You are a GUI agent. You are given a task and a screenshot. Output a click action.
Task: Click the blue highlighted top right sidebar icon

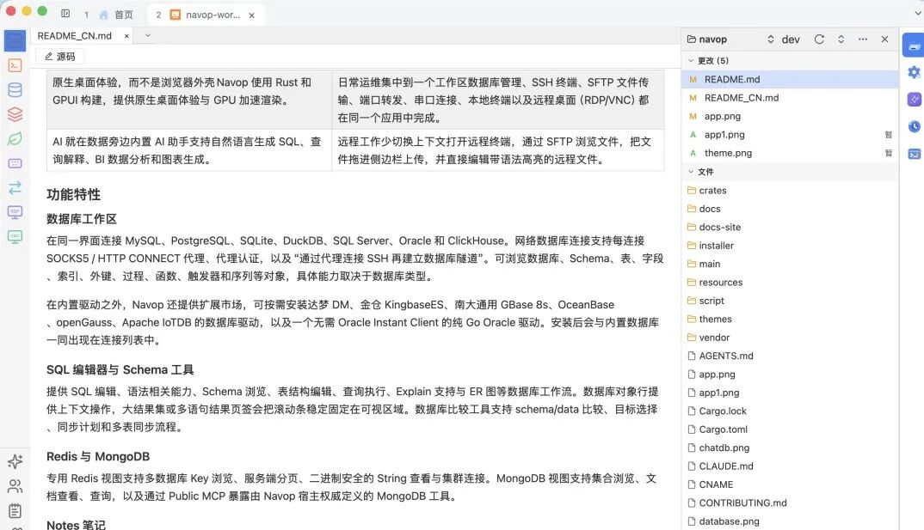point(914,46)
